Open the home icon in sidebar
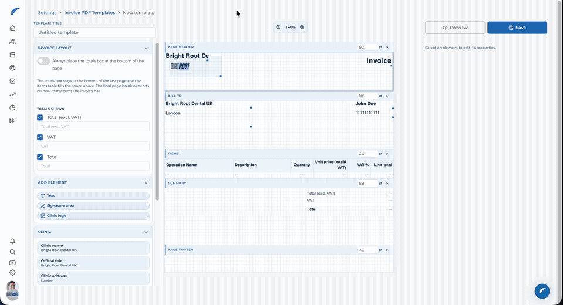Image resolution: width=563 pixels, height=305 pixels. point(12,28)
